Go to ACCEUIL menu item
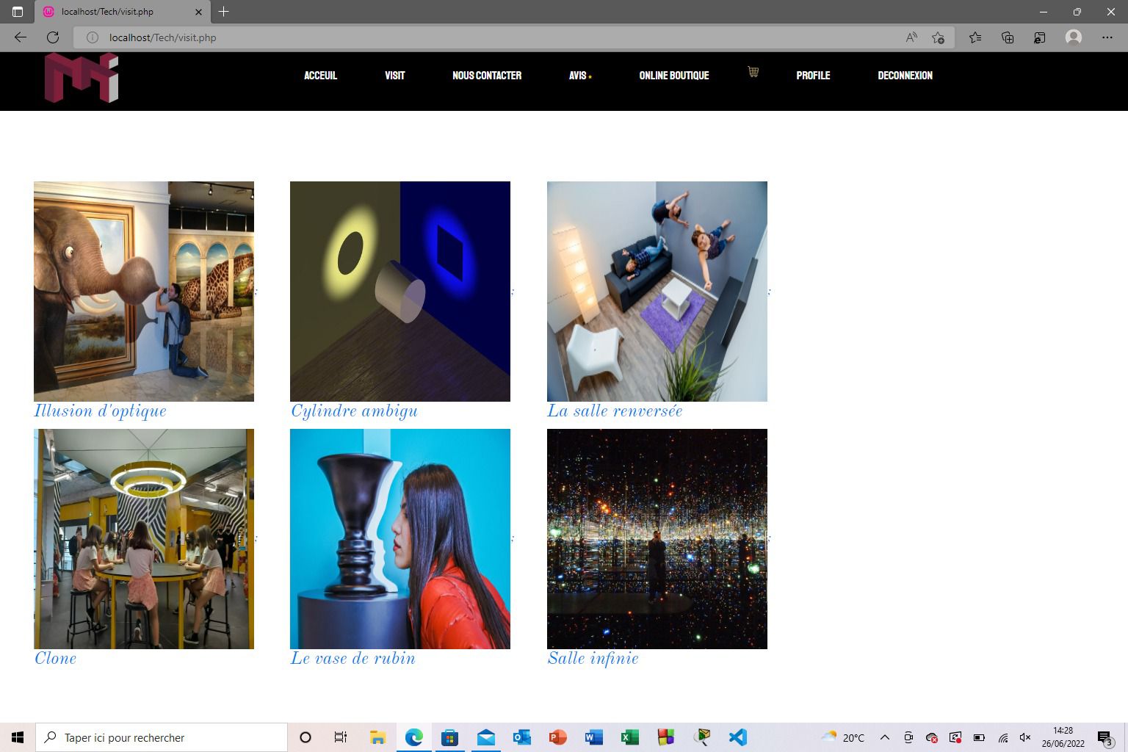This screenshot has height=752, width=1128. point(321,76)
